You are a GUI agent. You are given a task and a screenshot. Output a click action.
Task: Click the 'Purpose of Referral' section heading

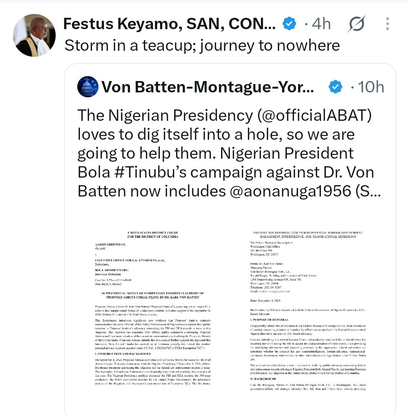pos(270,320)
